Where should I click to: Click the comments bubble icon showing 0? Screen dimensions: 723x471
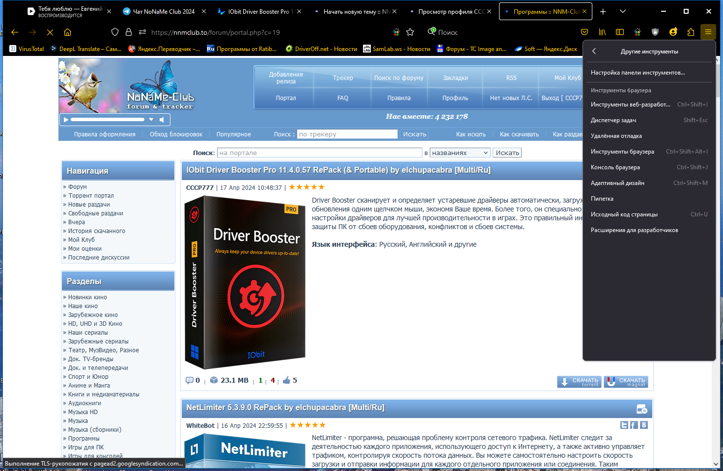point(189,380)
